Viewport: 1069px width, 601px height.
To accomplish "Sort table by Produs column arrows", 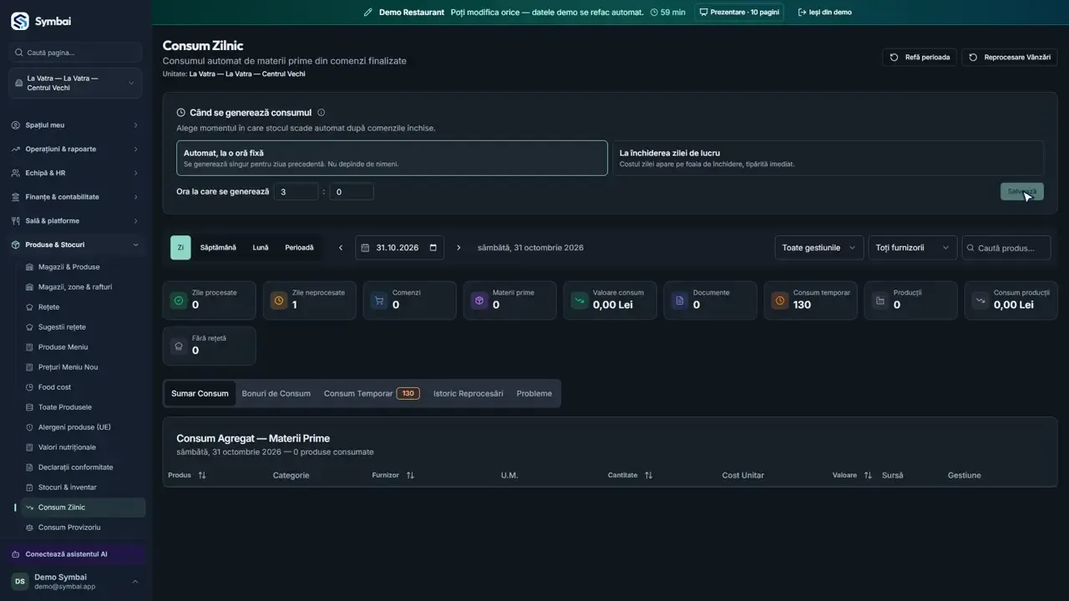I will coord(202,475).
